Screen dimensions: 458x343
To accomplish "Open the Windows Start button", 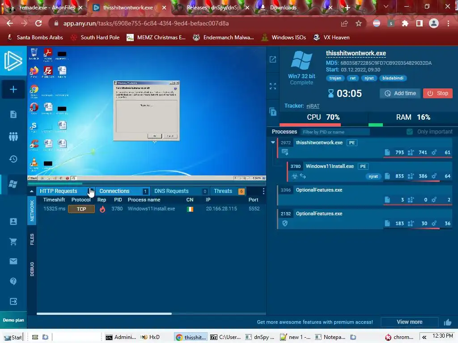I will tap(13, 337).
